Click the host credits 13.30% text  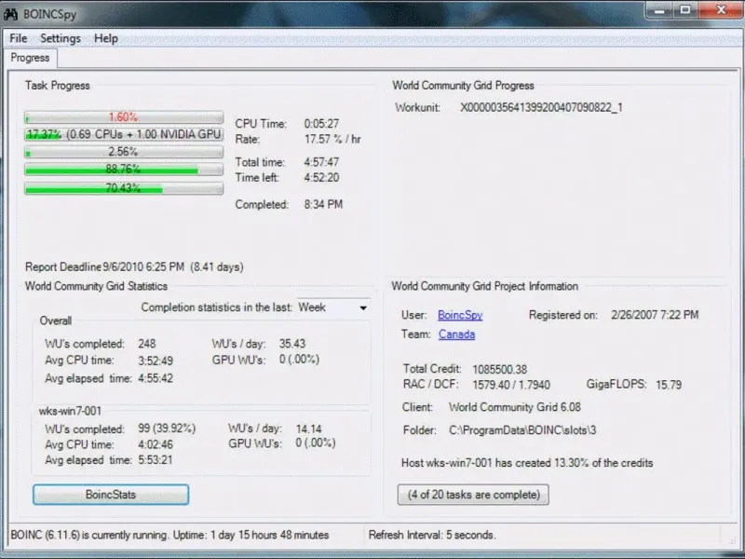[527, 463]
